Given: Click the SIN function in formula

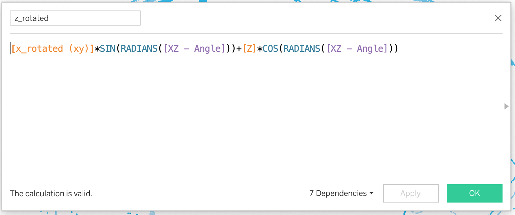Looking at the screenshot, I should click(x=108, y=49).
